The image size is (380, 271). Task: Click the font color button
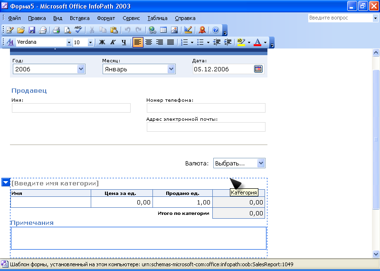(x=257, y=42)
